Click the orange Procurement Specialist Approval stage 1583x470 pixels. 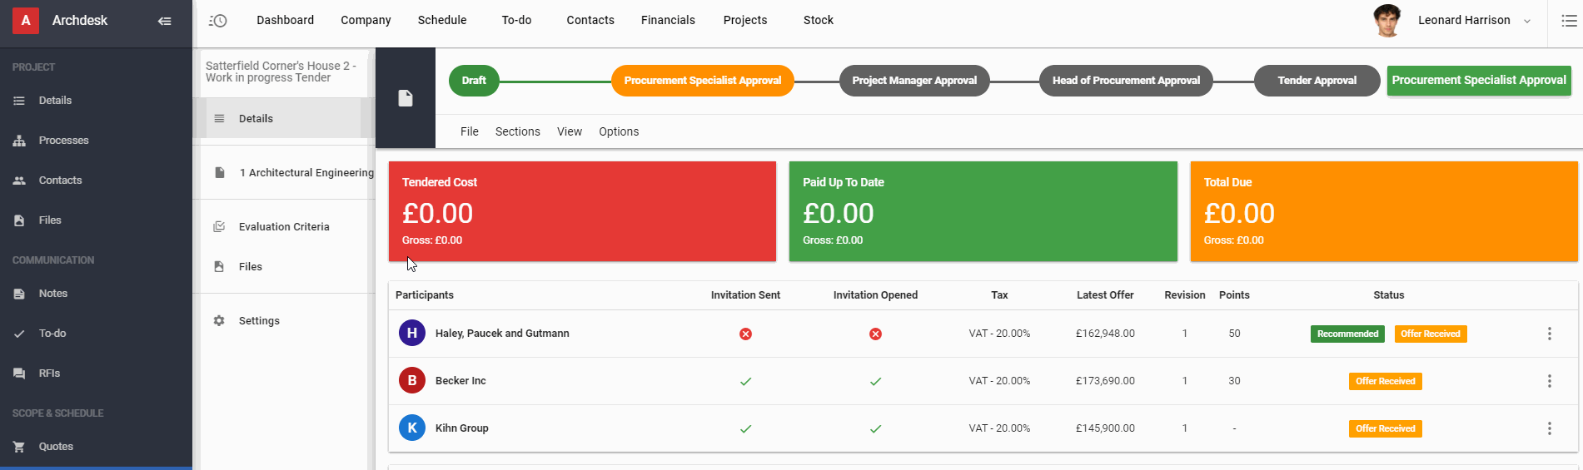coord(703,81)
